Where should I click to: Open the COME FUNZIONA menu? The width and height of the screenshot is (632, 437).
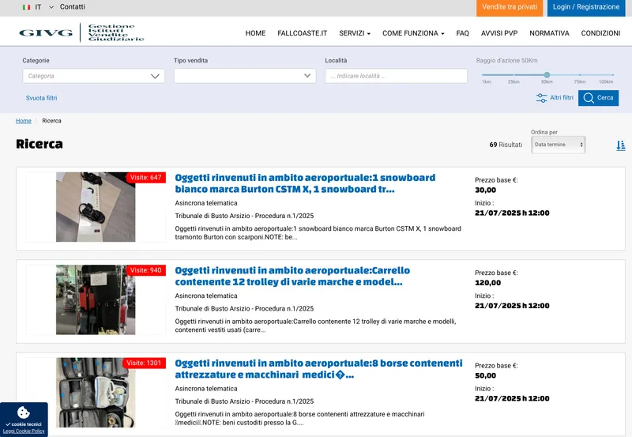(x=413, y=33)
